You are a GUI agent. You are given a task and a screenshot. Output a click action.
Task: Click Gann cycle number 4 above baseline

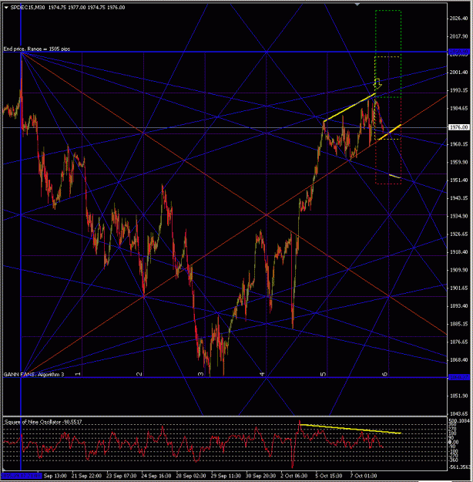pos(262,374)
